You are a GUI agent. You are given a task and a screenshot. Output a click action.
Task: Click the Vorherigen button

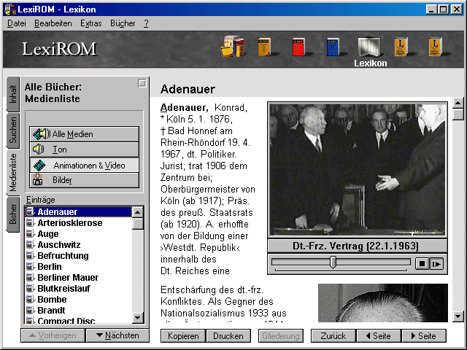[53, 335]
